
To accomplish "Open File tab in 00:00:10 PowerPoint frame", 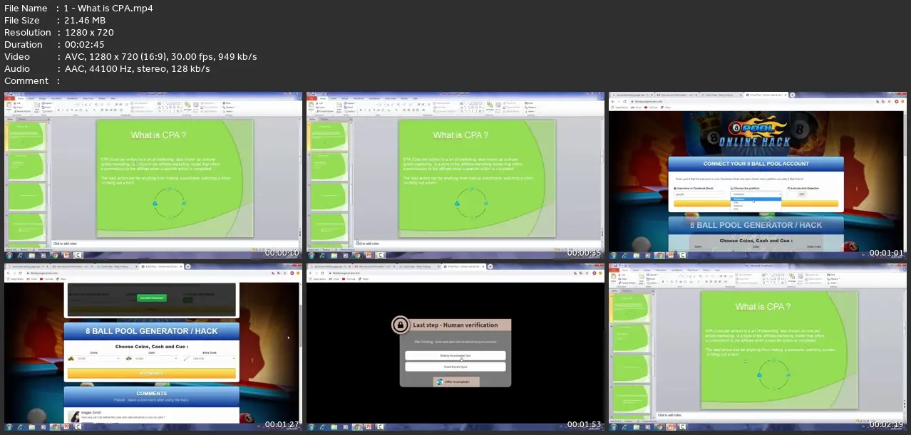I will (x=9, y=98).
